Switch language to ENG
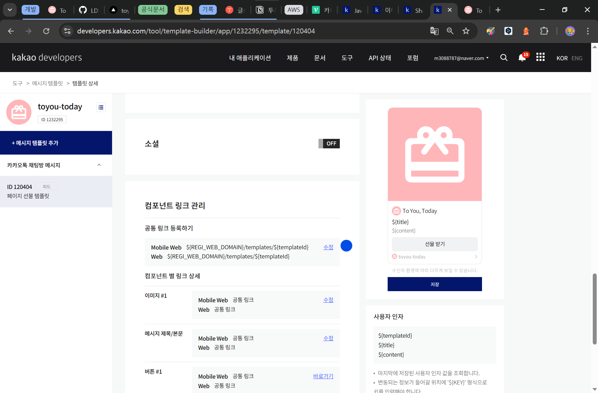 point(577,58)
